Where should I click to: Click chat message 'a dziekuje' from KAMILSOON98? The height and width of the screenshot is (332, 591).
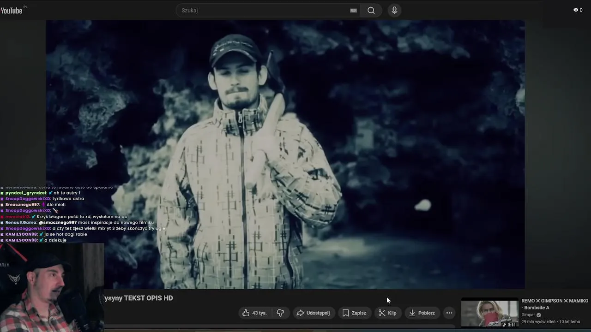(55, 240)
